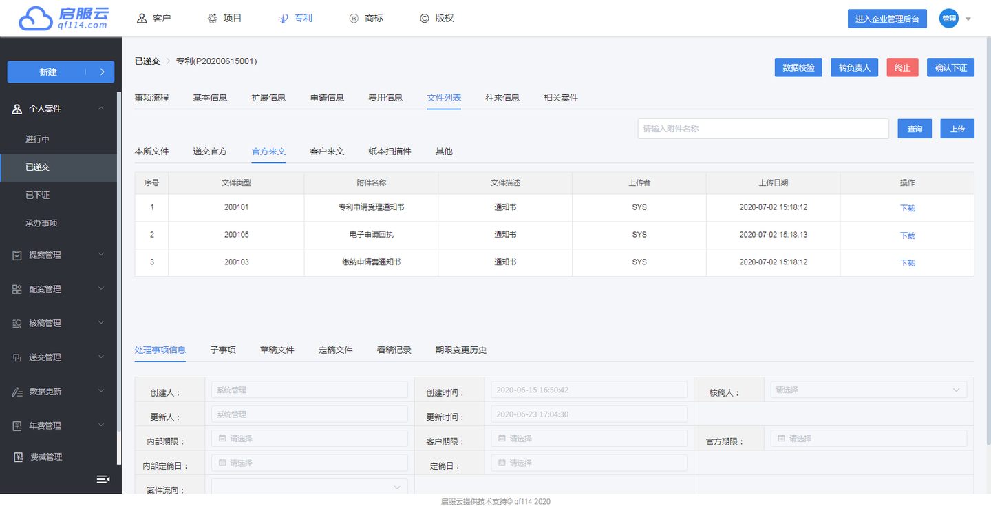Click file type cell 200105

[236, 235]
